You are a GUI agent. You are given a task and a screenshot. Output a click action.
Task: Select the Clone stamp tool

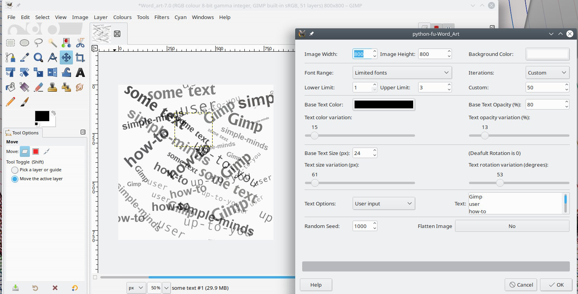(52, 87)
